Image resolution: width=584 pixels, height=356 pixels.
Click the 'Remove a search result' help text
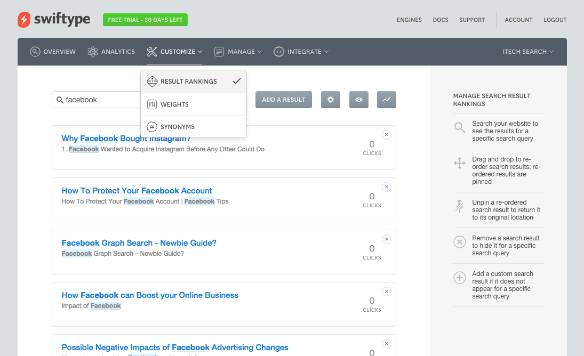coord(506,246)
